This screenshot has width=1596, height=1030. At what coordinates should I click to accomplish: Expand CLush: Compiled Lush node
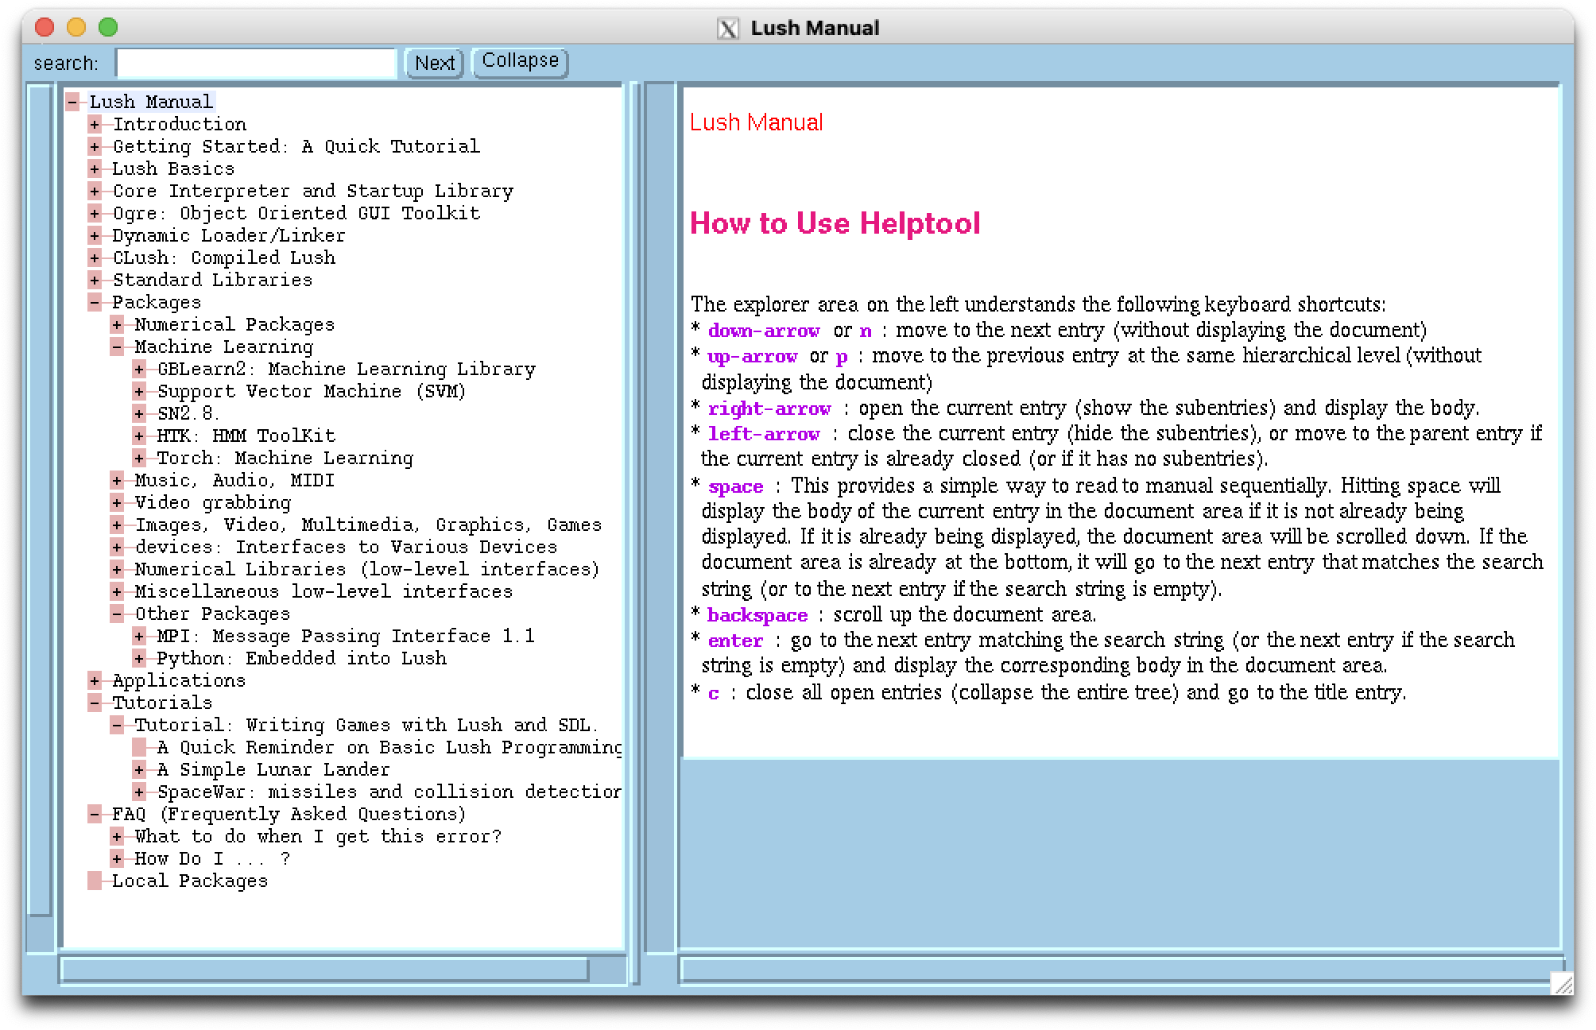pos(95,257)
